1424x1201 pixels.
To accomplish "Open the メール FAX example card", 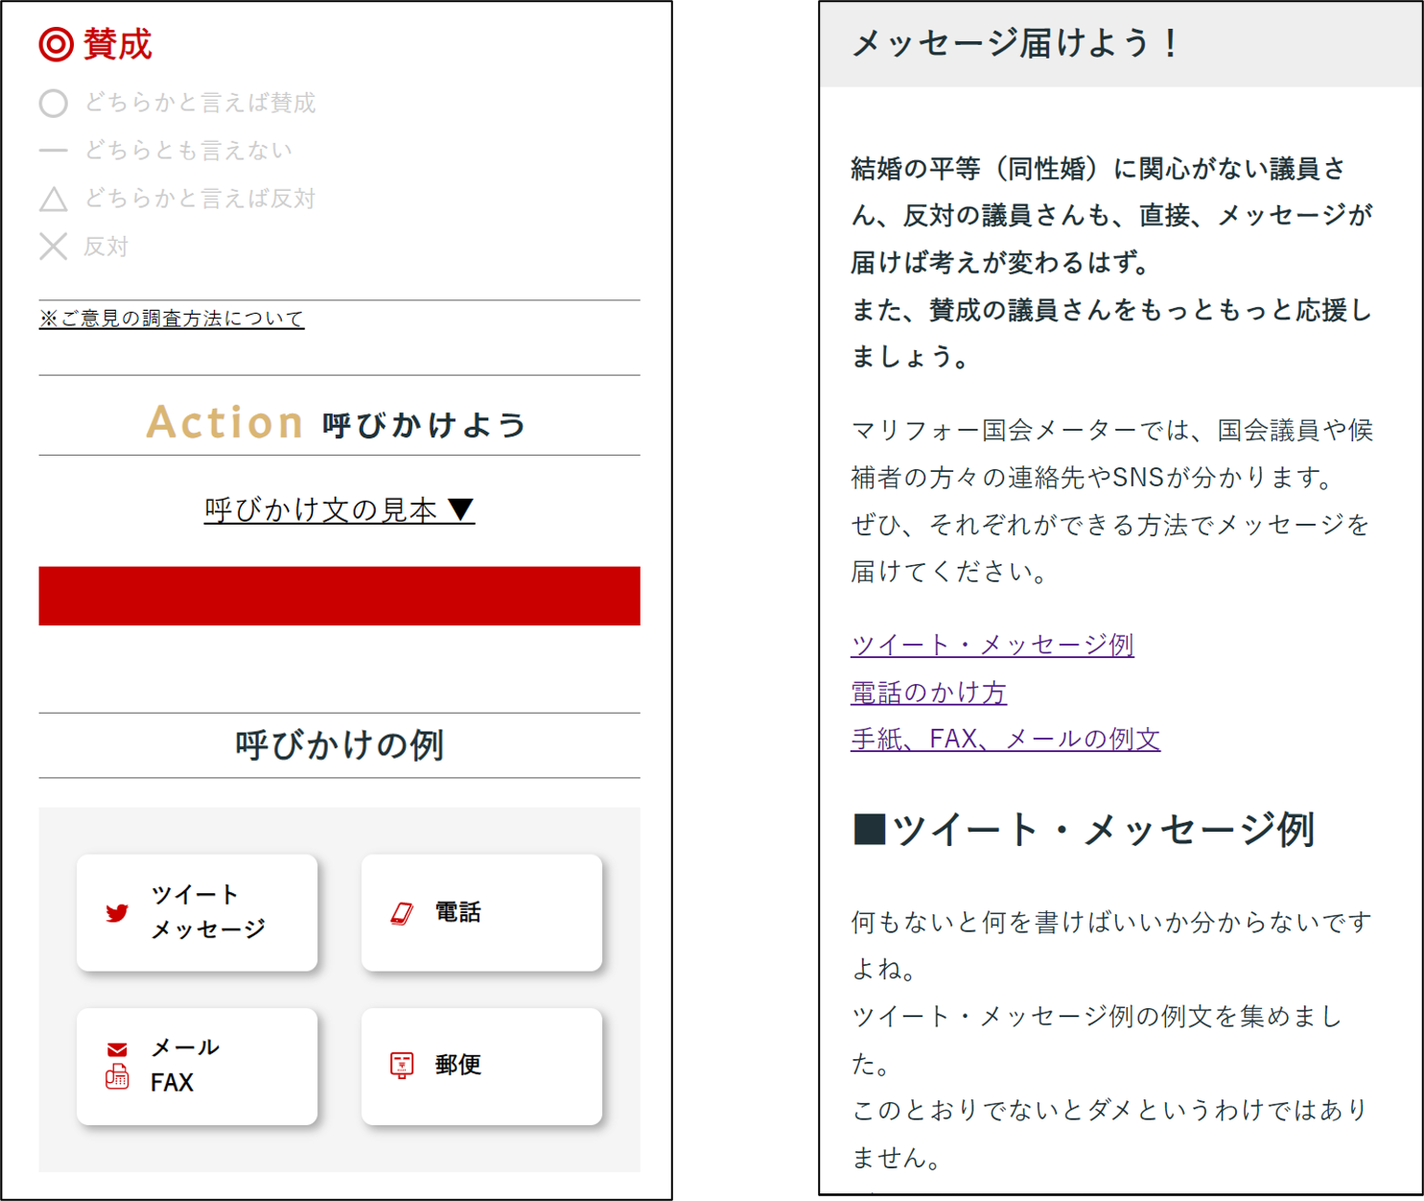I will [197, 1066].
